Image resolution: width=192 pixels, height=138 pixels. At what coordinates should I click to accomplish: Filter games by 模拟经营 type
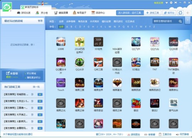pos(106,21)
